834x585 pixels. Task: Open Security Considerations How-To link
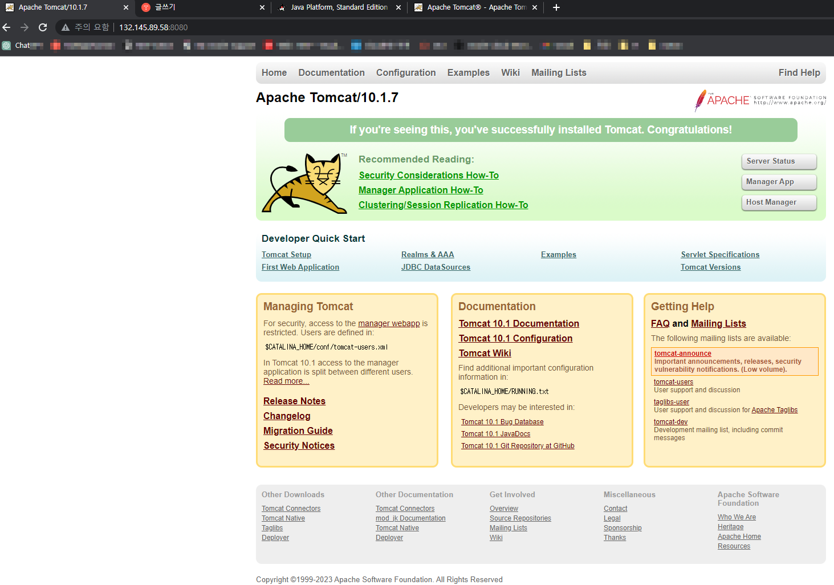click(429, 176)
